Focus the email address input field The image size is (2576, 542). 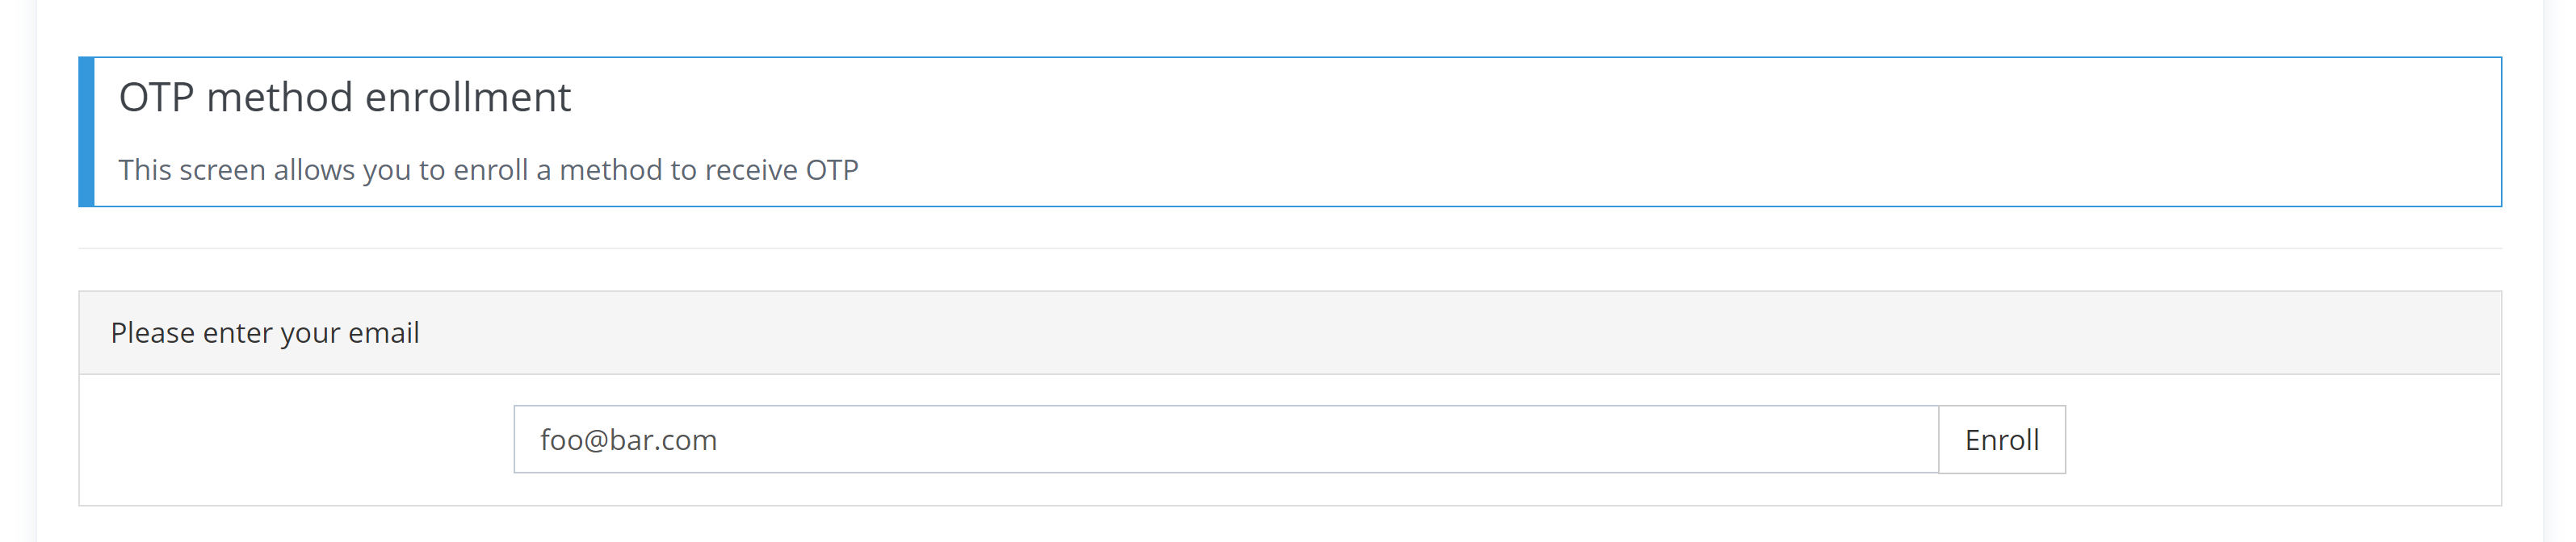click(1225, 440)
